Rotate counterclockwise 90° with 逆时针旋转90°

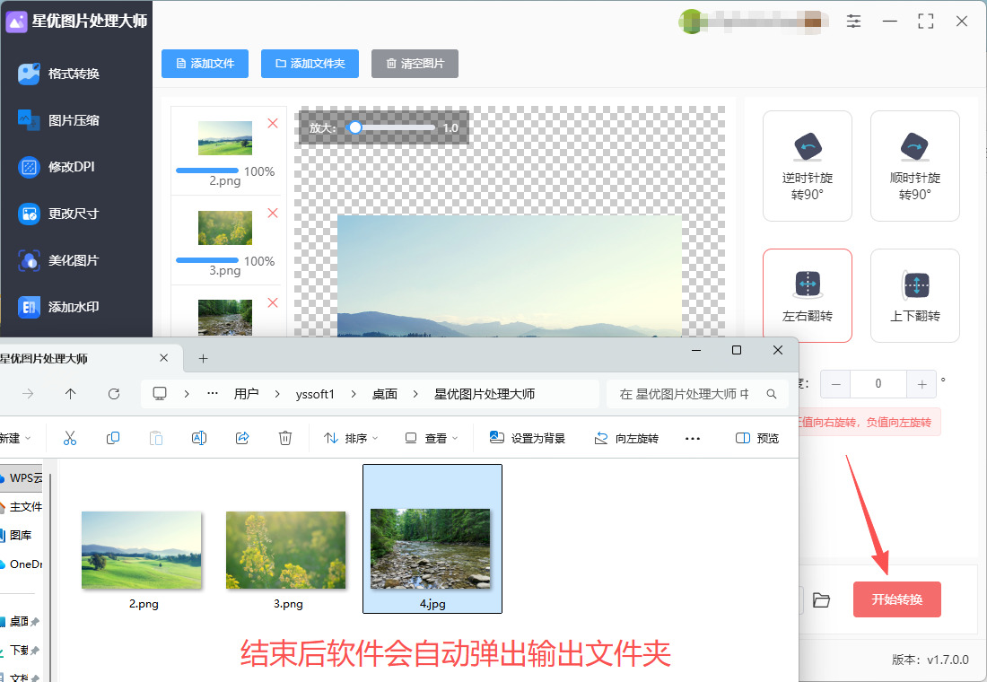807,166
